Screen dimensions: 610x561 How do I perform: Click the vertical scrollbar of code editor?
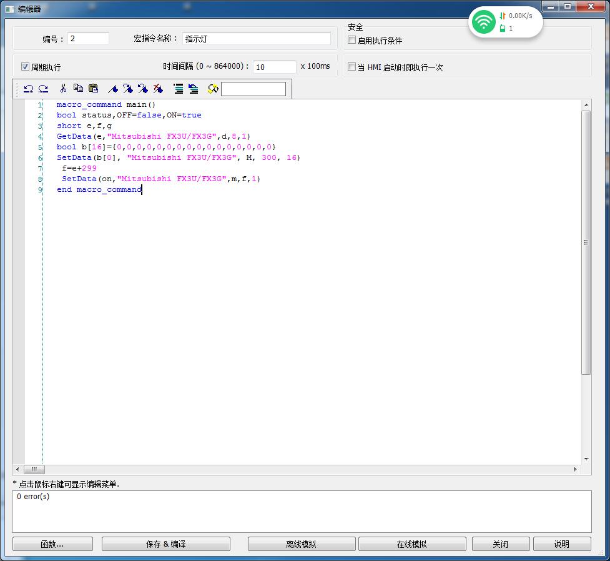coord(586,242)
